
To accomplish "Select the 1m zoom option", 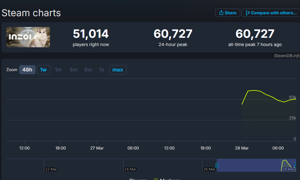I will click(58, 70).
